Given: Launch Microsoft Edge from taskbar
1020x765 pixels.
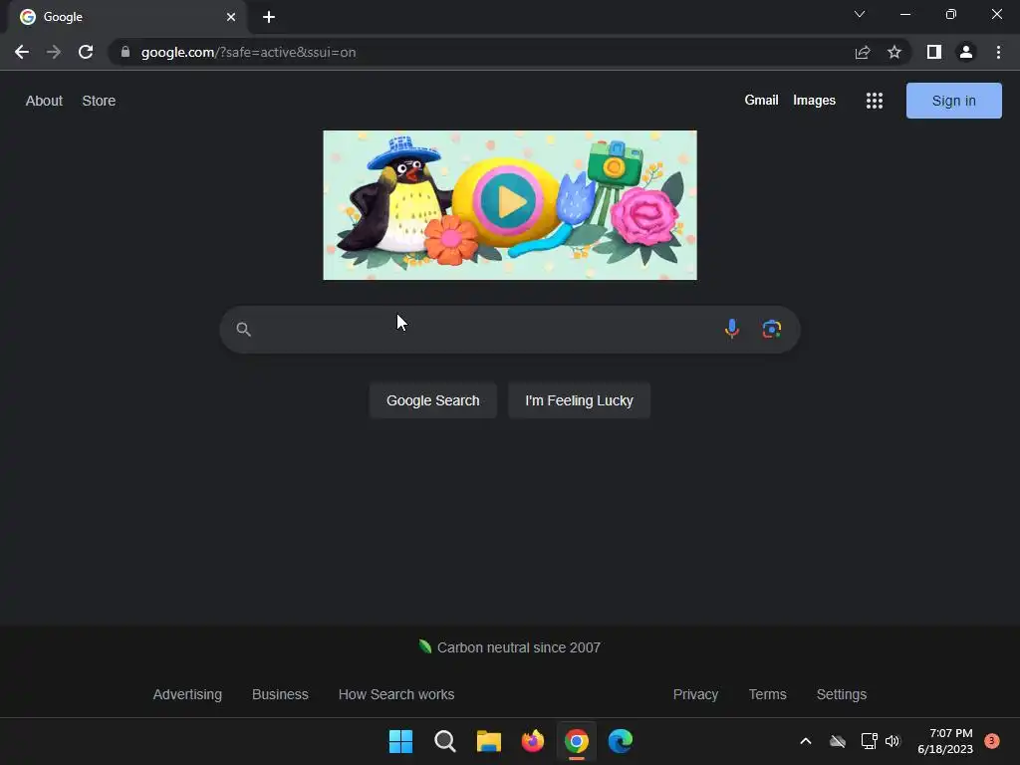Looking at the screenshot, I should [621, 741].
